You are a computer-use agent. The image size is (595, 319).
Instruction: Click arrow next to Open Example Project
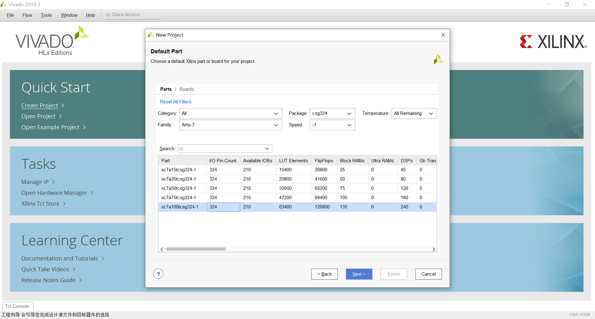click(x=84, y=127)
